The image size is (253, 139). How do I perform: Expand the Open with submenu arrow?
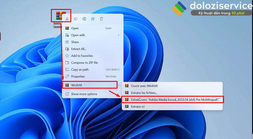coord(118,35)
